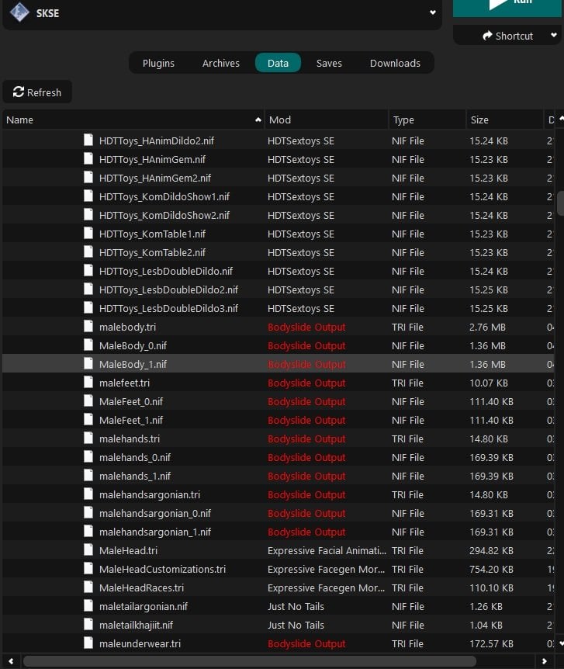Click the Refresh button
Viewport: 564px width, 669px height.
[x=37, y=92]
